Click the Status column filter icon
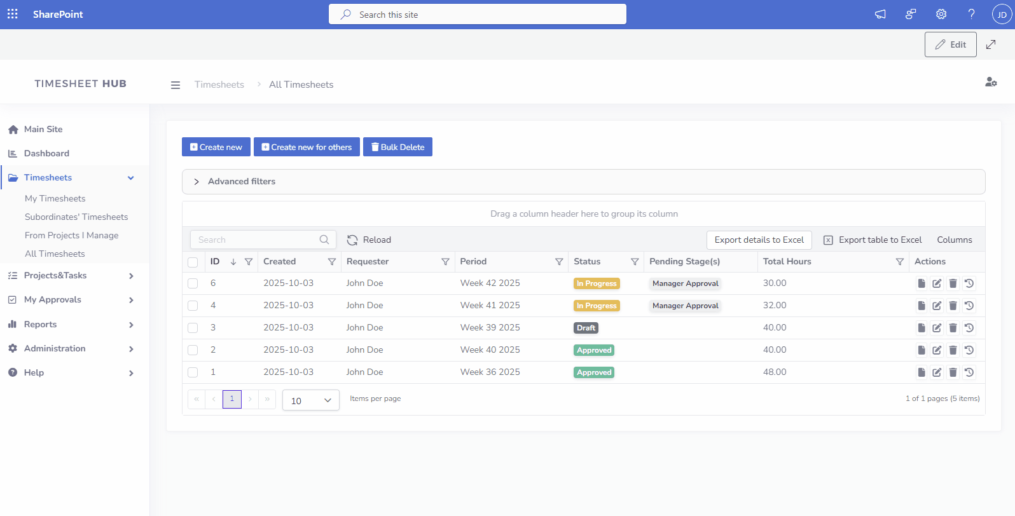The image size is (1015, 516). (x=634, y=262)
